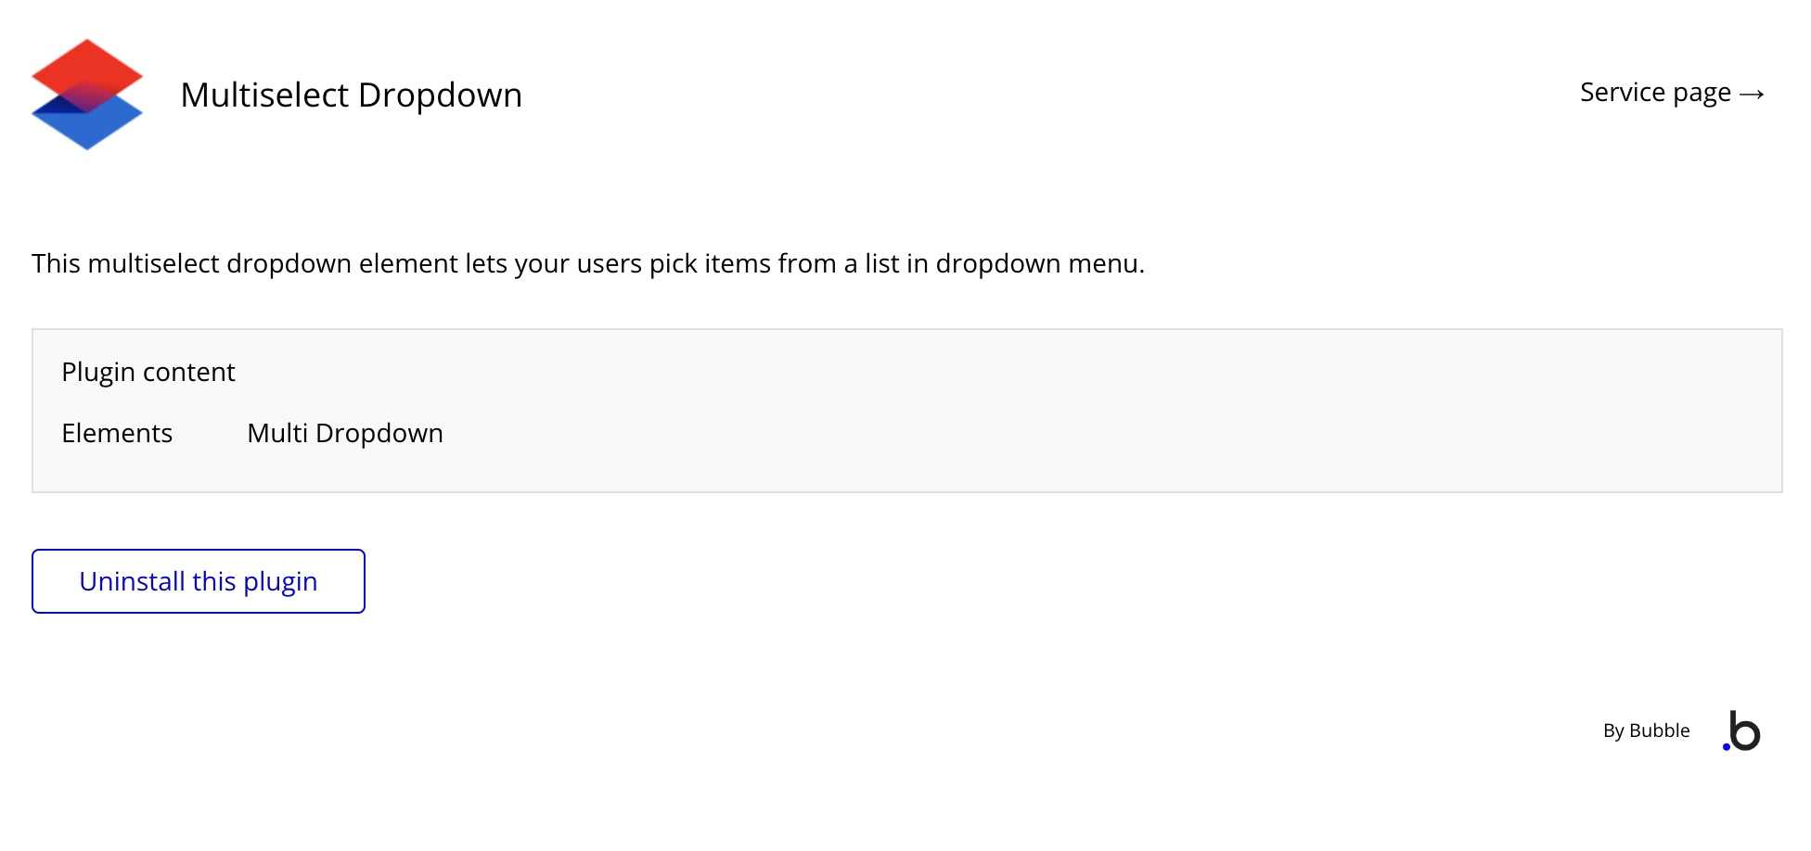Click the word "Service" in the top-right link

coord(1623,93)
